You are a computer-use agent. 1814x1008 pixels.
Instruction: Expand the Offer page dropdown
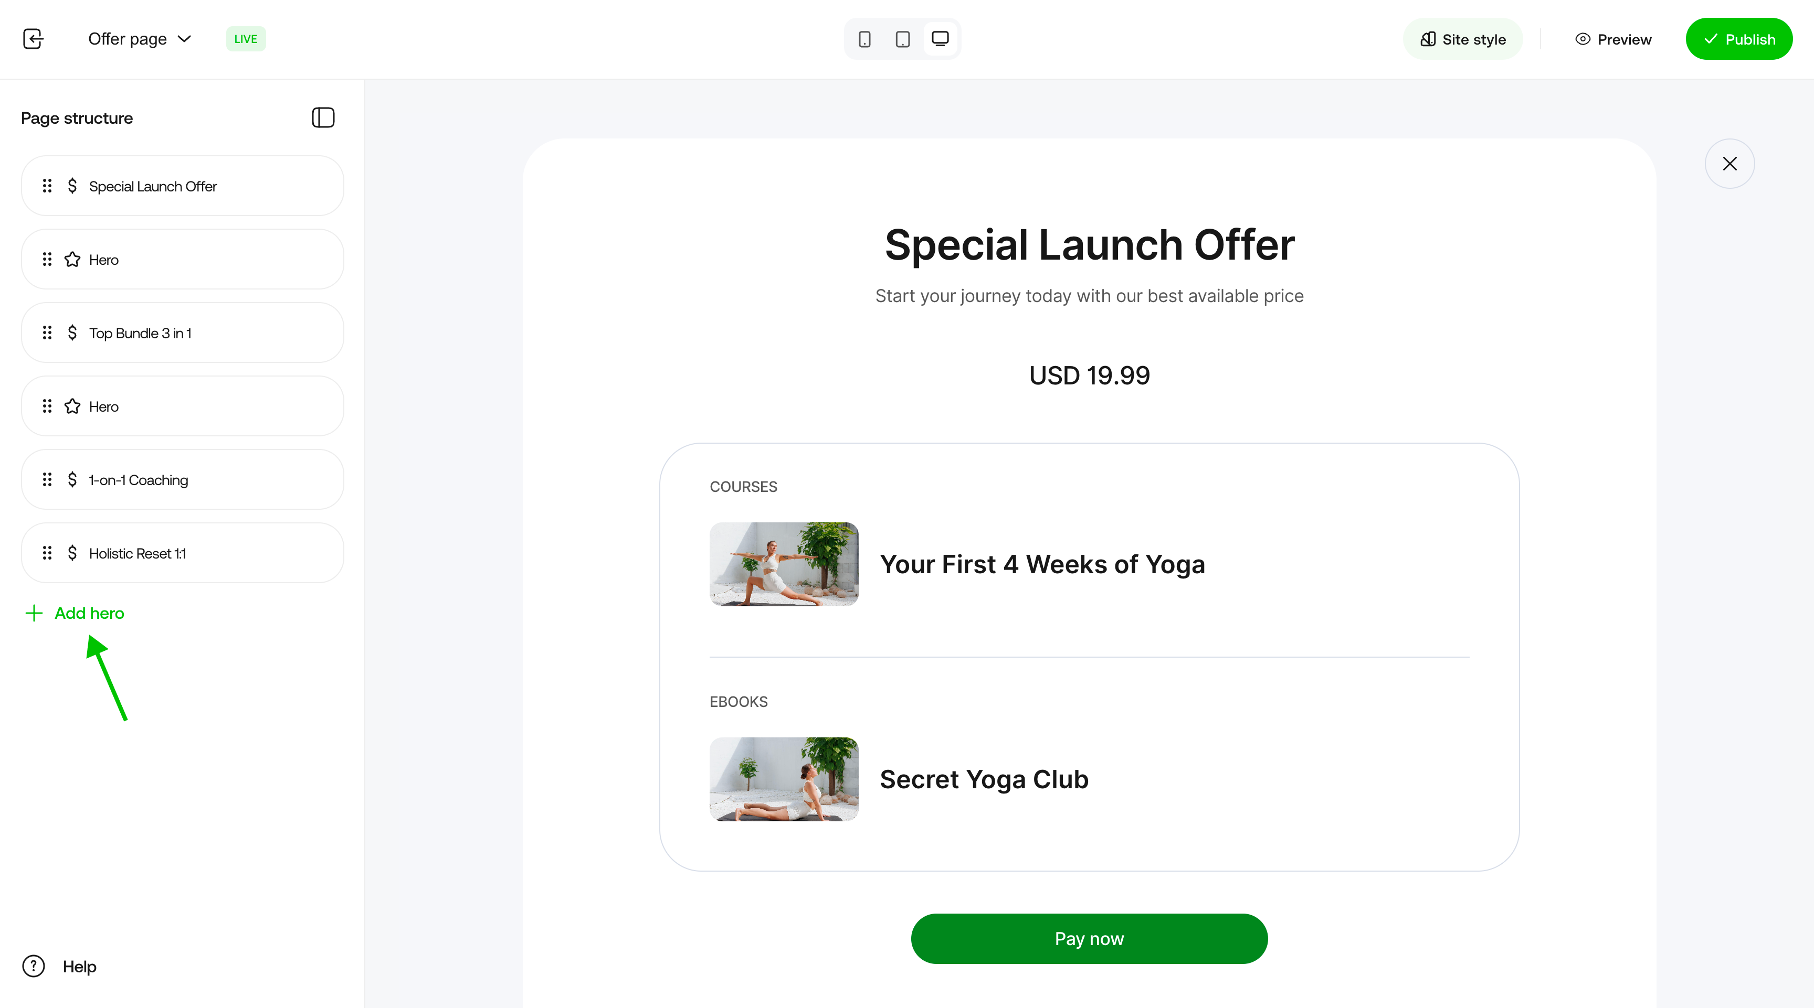pos(140,39)
